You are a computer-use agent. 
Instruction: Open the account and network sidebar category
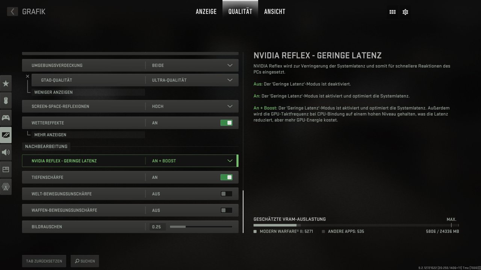[x=6, y=187]
